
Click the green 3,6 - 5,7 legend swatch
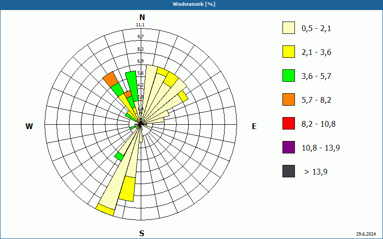point(289,76)
